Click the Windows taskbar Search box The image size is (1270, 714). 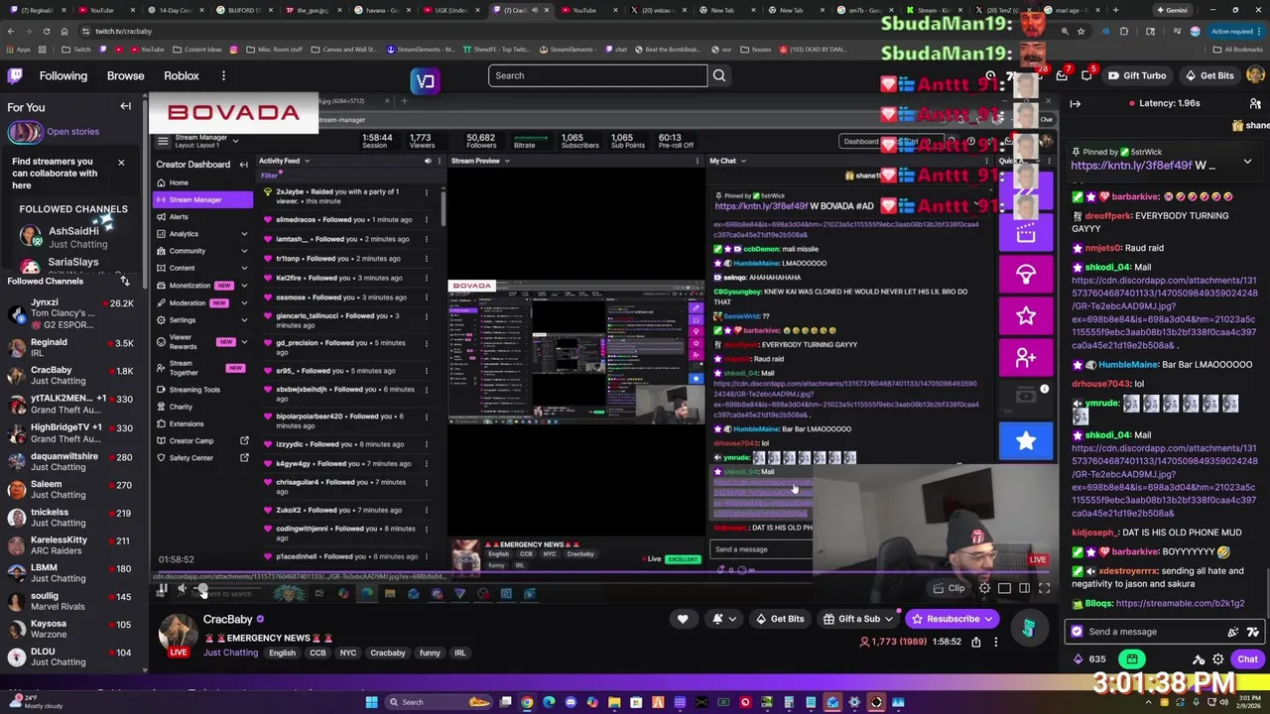[441, 702]
